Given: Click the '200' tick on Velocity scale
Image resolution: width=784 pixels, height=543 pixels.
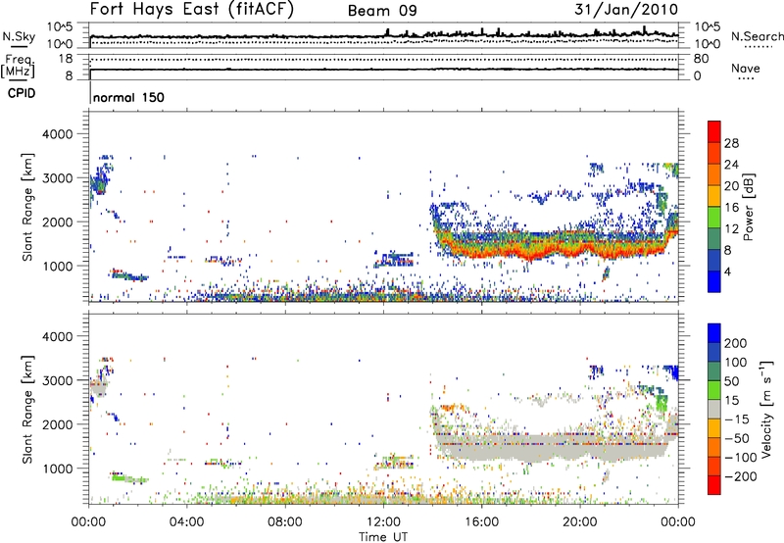Looking at the screenshot, I should point(736,343).
